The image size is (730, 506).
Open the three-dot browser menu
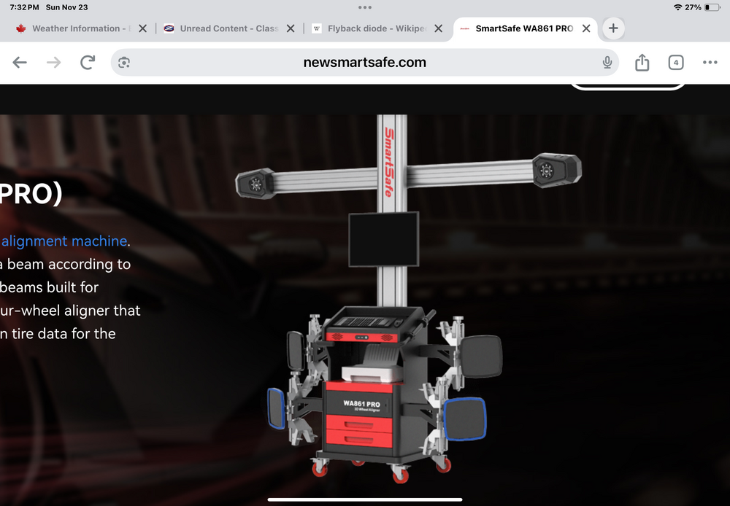click(x=710, y=63)
